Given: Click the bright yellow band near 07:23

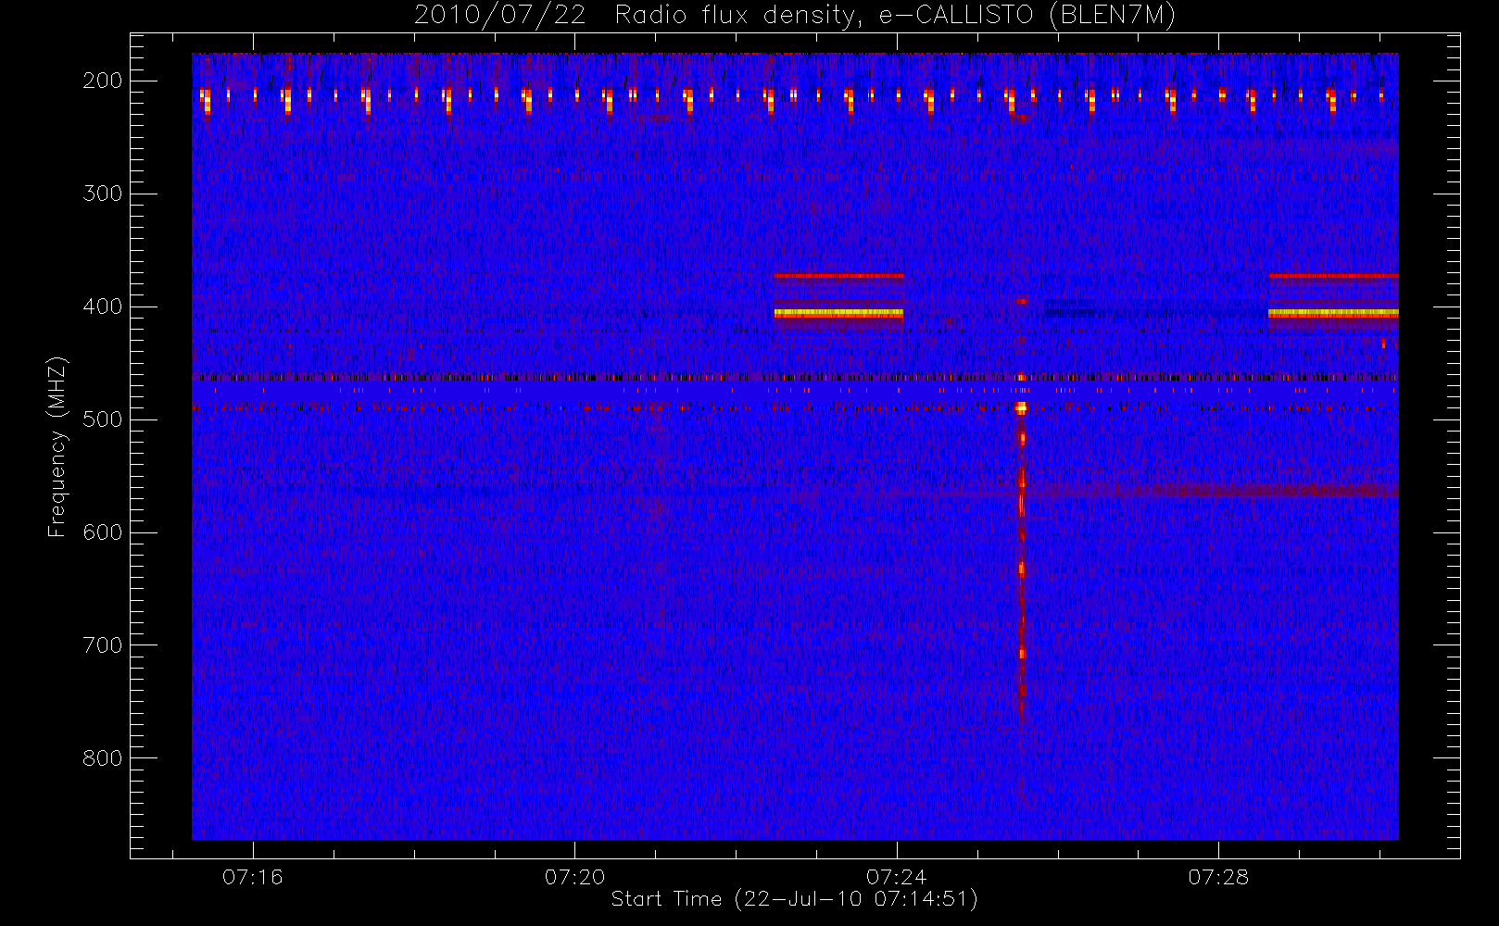Looking at the screenshot, I should coord(838,313).
